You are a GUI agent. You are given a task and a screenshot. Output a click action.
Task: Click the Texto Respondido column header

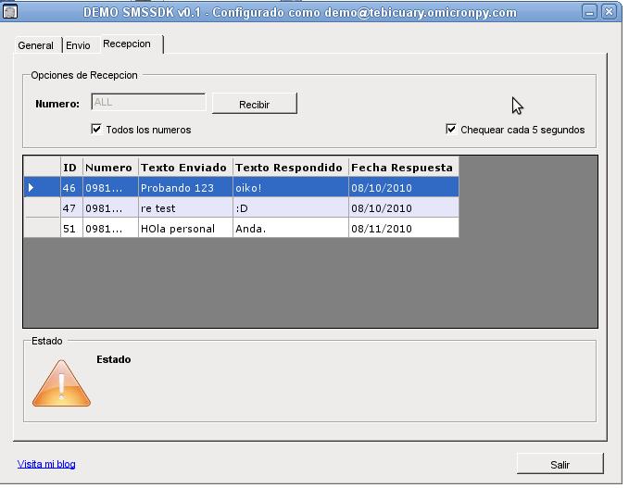tap(291, 168)
